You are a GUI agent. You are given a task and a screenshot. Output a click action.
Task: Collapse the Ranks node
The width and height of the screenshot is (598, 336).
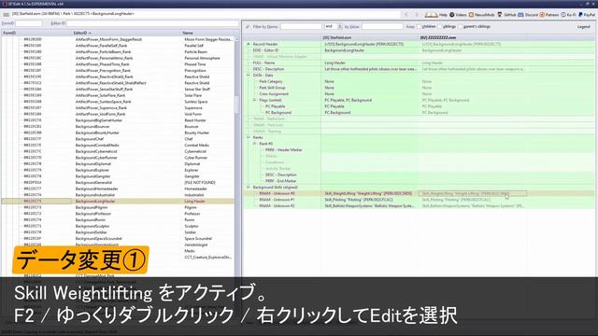249,137
